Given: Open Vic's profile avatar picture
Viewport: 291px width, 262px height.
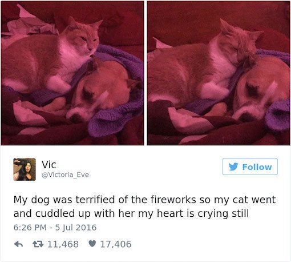Looking at the screenshot, I should pyautogui.click(x=25, y=169).
